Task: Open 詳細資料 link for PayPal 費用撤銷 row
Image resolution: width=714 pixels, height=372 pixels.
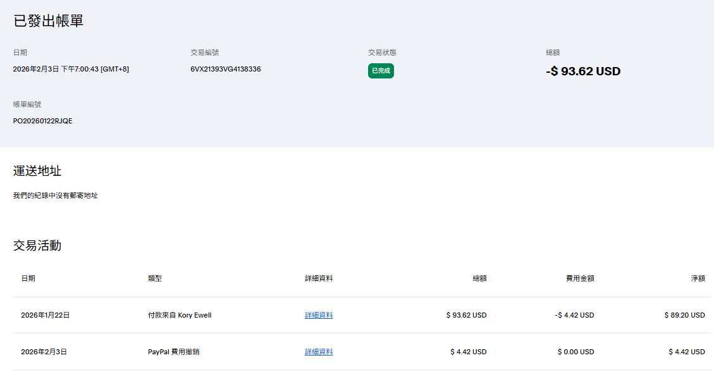Action: coord(318,352)
